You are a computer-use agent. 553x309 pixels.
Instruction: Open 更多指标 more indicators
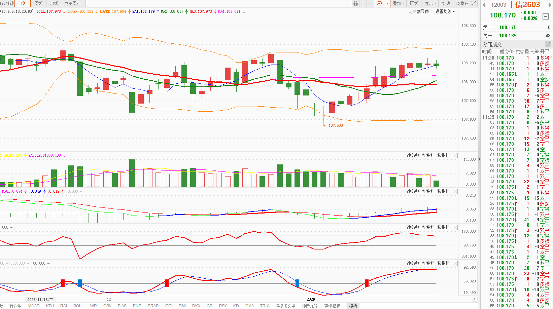(x=332, y=306)
